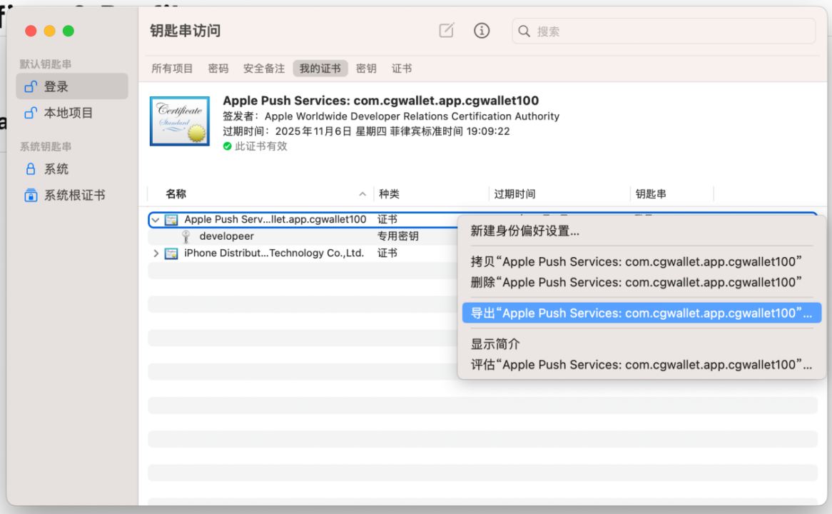Choose 导出 Apple Push Services menu item

tap(641, 313)
